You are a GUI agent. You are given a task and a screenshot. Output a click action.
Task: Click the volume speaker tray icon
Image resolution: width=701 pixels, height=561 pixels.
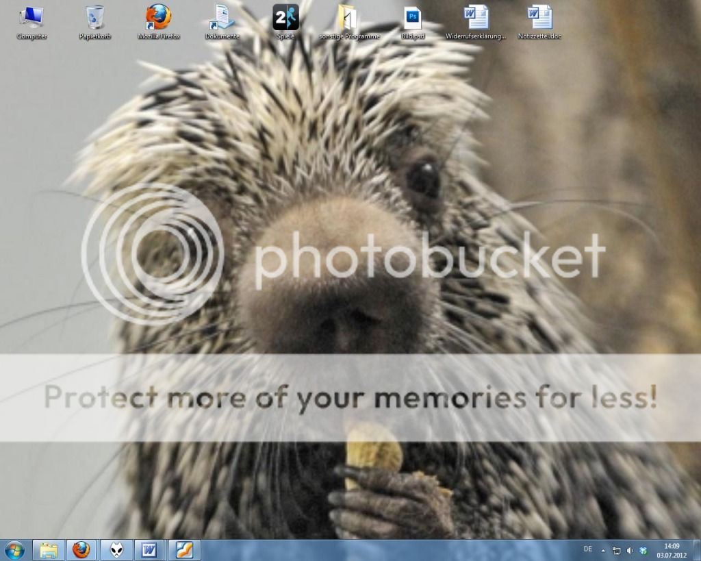630,550
